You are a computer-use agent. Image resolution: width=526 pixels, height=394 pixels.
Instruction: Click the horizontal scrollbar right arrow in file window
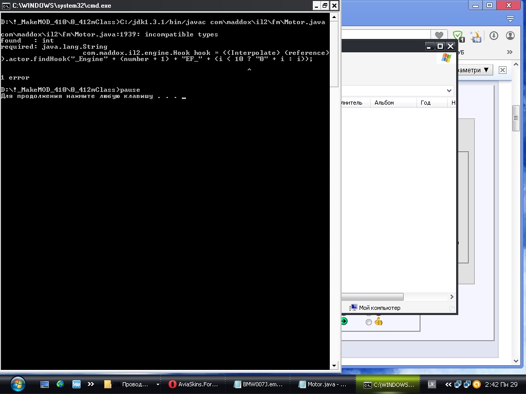452,297
